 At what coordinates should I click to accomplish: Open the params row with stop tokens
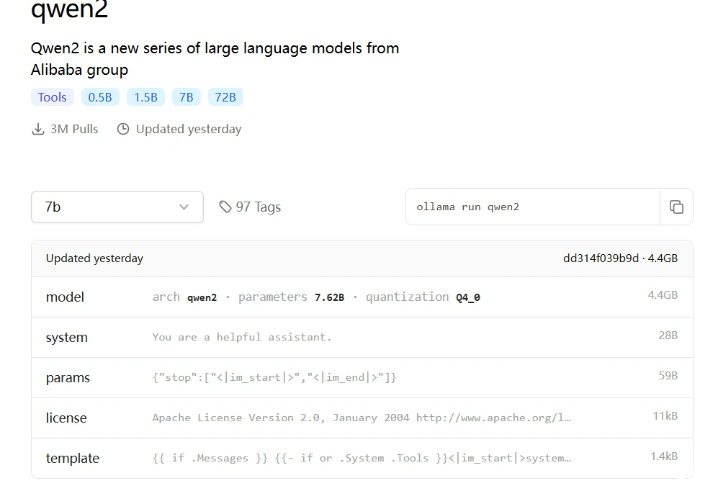click(362, 377)
